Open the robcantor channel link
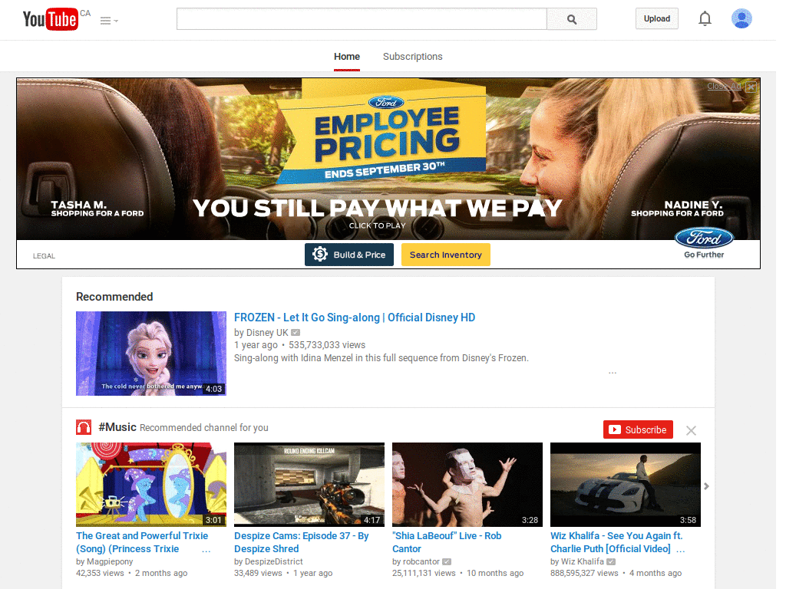 [421, 561]
